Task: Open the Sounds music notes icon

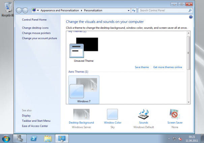Action: click(144, 114)
